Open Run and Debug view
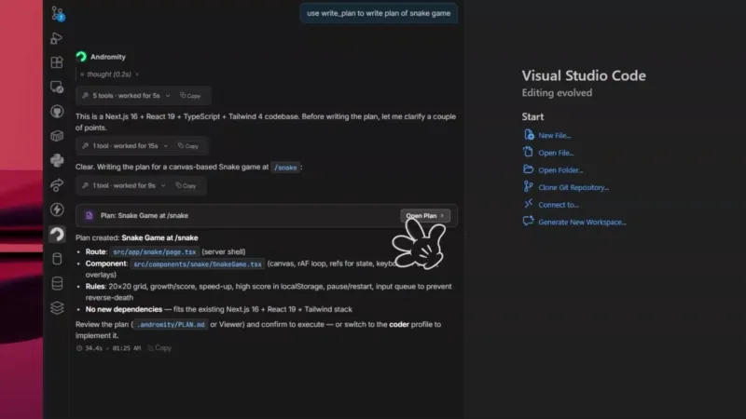This screenshot has height=419, width=746. (x=57, y=38)
